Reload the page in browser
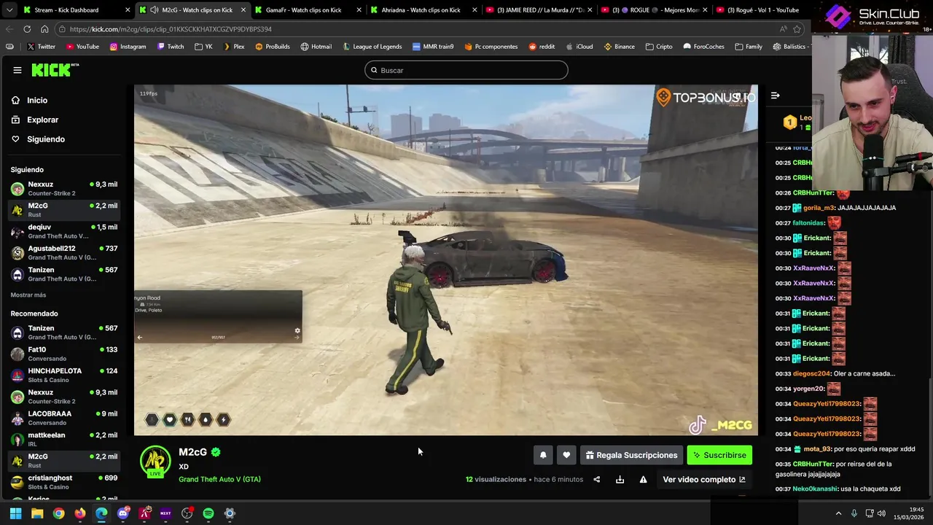The height and width of the screenshot is (525, 933). click(27, 29)
